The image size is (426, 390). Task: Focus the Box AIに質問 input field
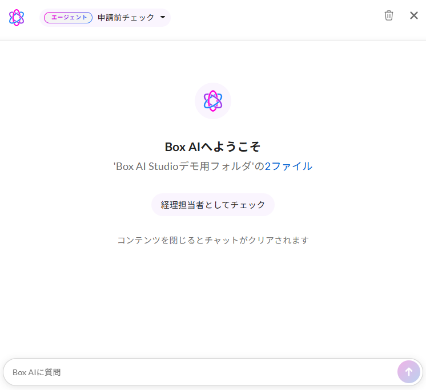pyautogui.click(x=200, y=372)
